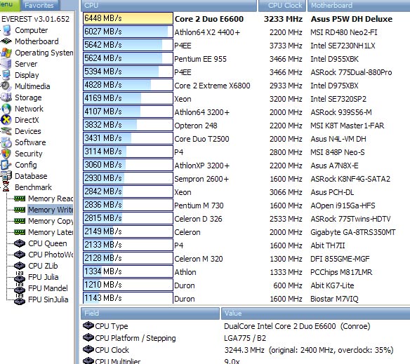Click the CPU ZLib chip icon
The width and height of the screenshot is (410, 364).
(x=20, y=266)
